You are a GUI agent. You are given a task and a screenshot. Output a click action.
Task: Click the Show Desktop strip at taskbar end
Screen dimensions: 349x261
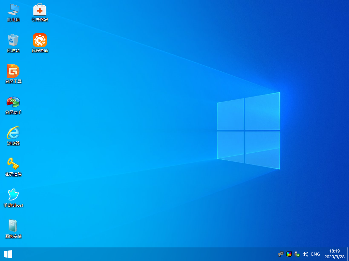pyautogui.click(x=348, y=254)
